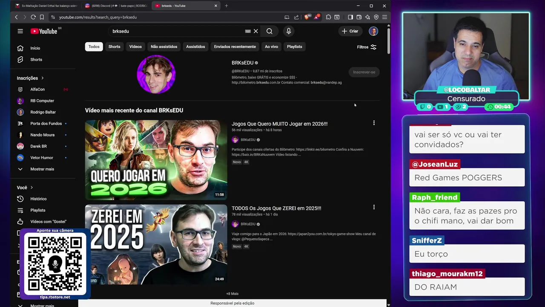
Task: Reload the page in the browser
Action: [33, 17]
